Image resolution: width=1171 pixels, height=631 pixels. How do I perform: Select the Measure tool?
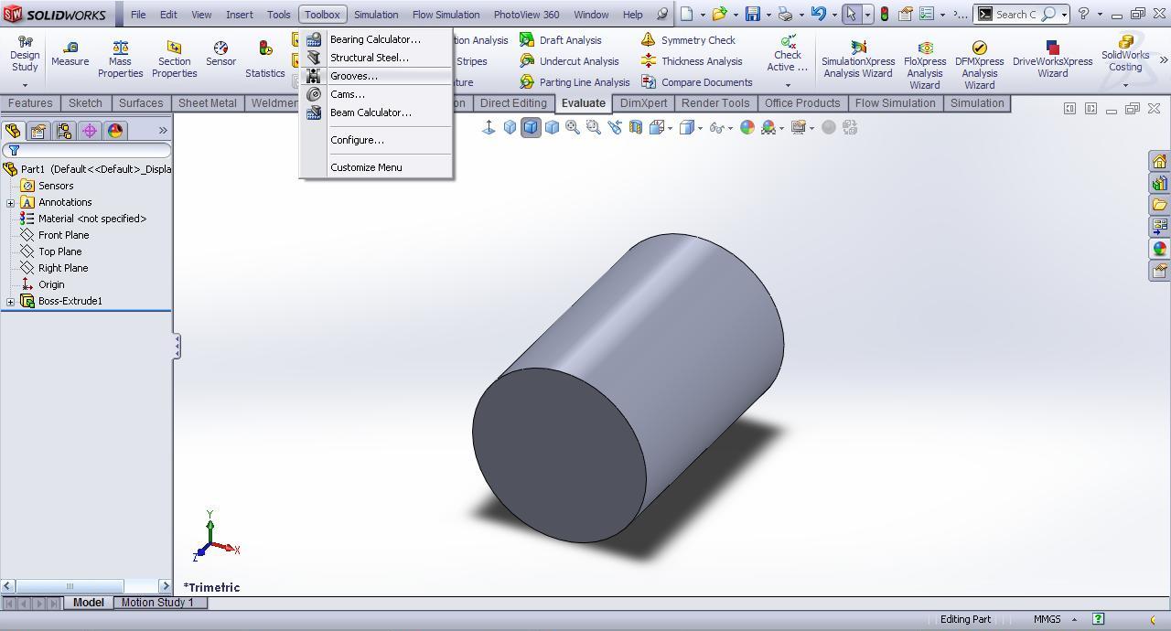click(70, 55)
